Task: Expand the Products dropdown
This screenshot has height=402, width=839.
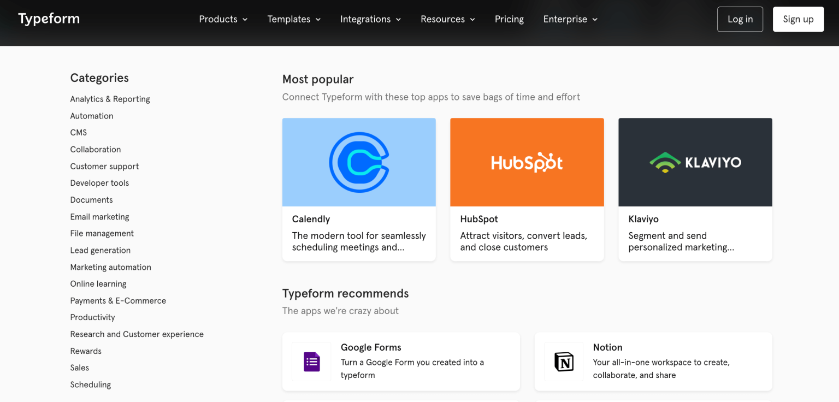Action: (x=223, y=19)
